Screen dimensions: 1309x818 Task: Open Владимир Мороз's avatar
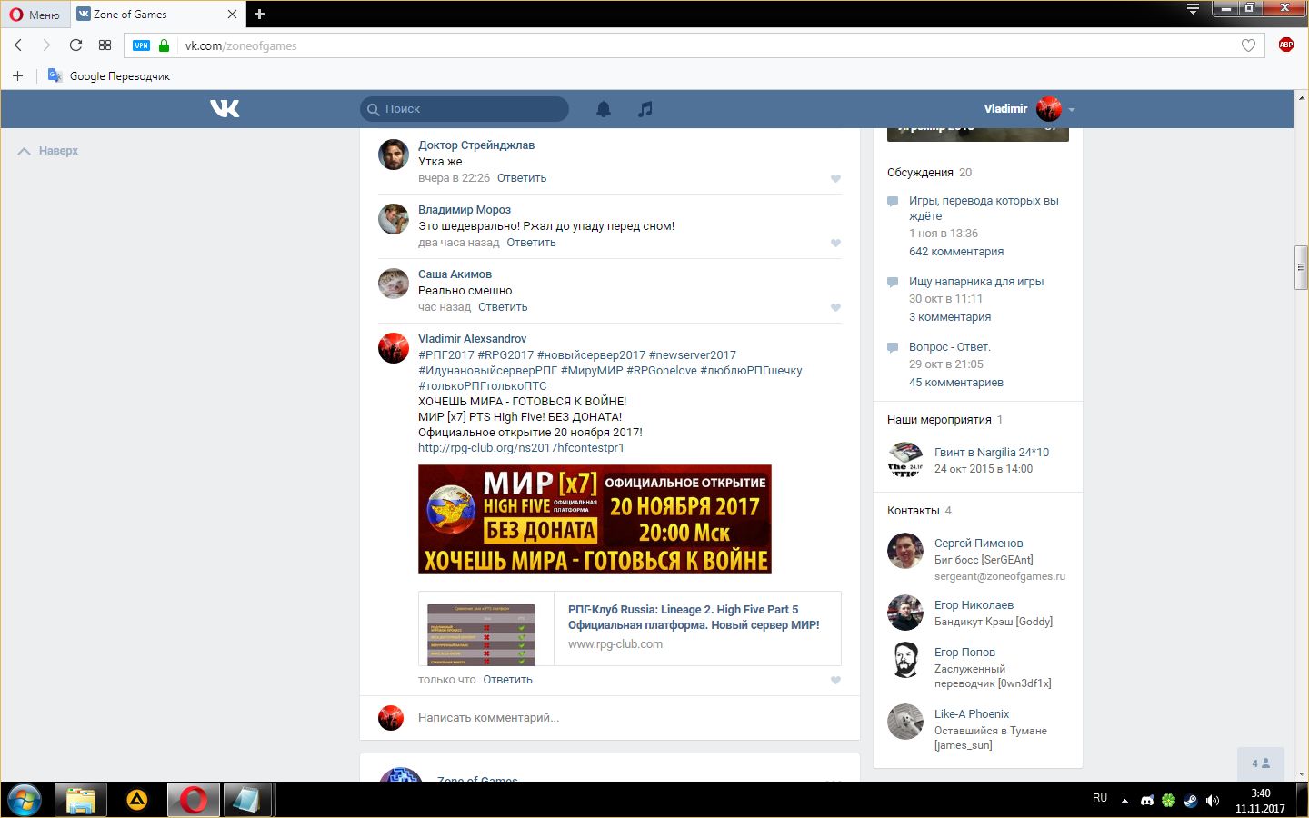click(x=394, y=219)
